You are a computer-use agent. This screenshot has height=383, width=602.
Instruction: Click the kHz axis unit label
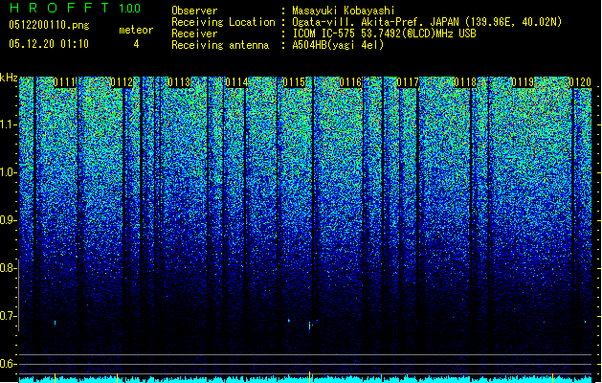(9, 78)
